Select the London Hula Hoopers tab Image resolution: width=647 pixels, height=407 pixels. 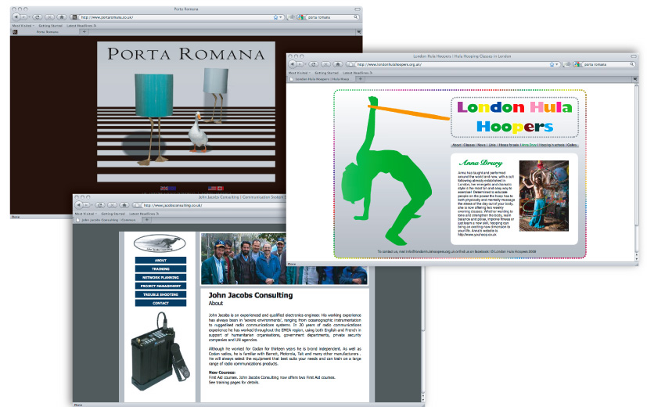[320, 79]
